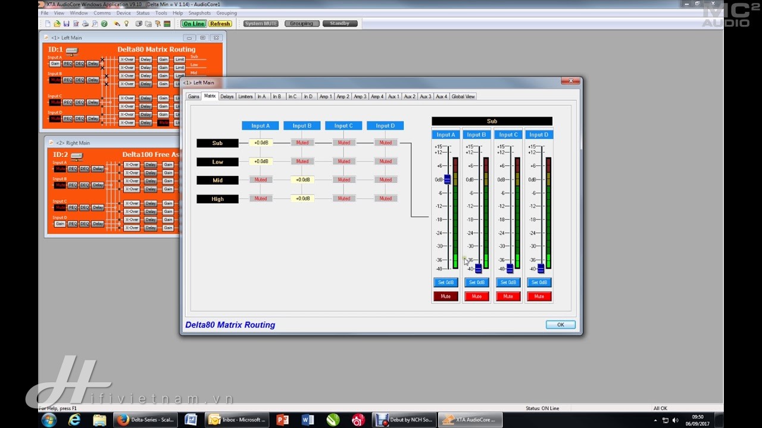Click the On Line button

tap(193, 24)
